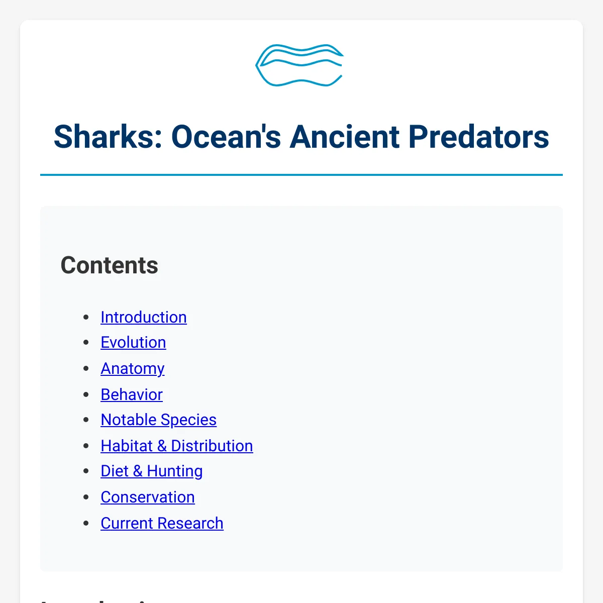Click the Contents heading
Image resolution: width=603 pixels, height=603 pixels.
point(109,265)
